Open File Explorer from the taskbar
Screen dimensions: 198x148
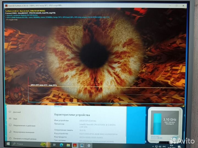coord(68,144)
